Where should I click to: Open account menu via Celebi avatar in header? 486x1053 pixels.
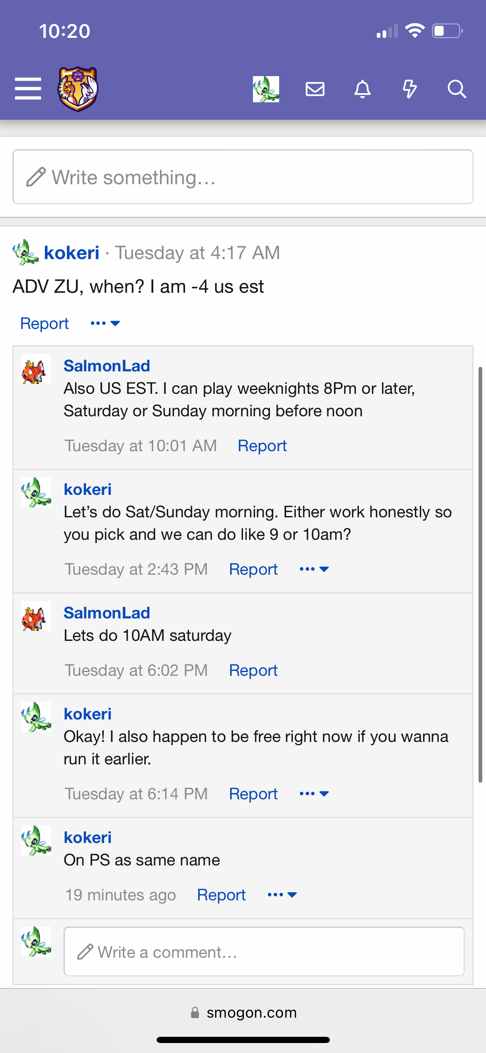[x=266, y=89]
